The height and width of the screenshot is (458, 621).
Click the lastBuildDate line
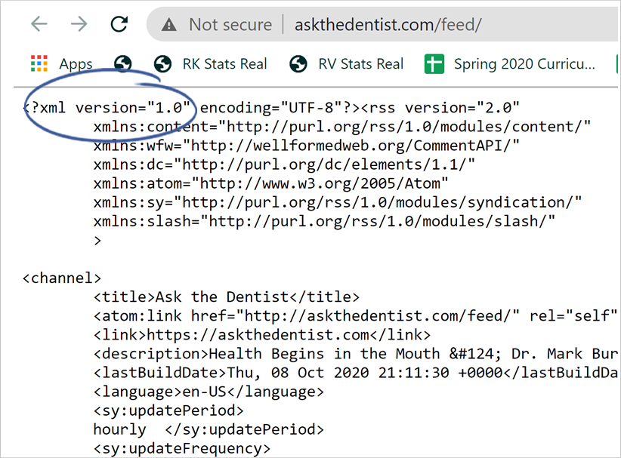(355, 373)
